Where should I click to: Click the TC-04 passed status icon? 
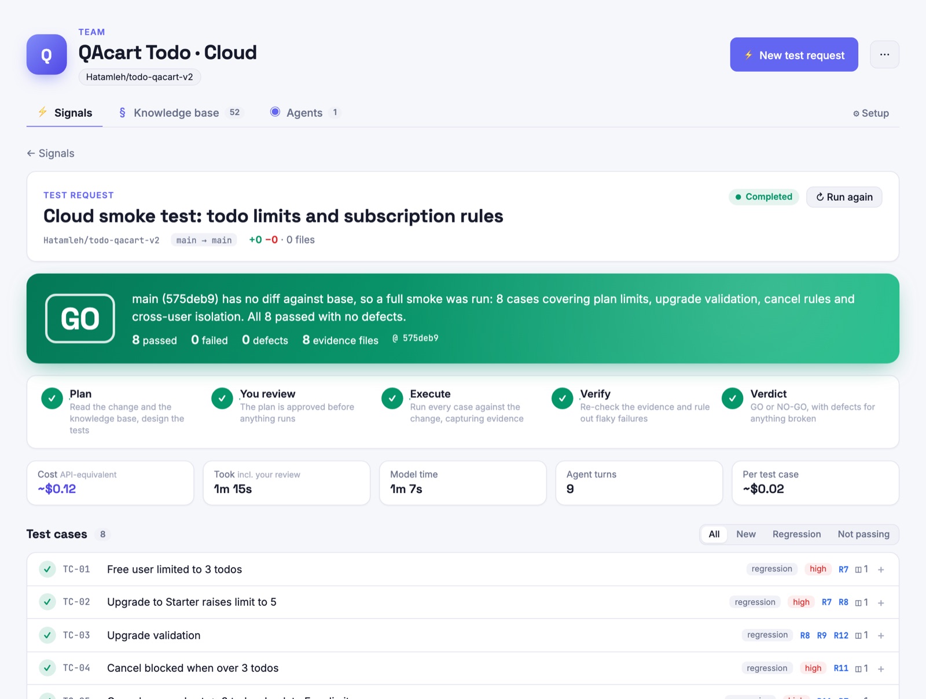pos(47,668)
